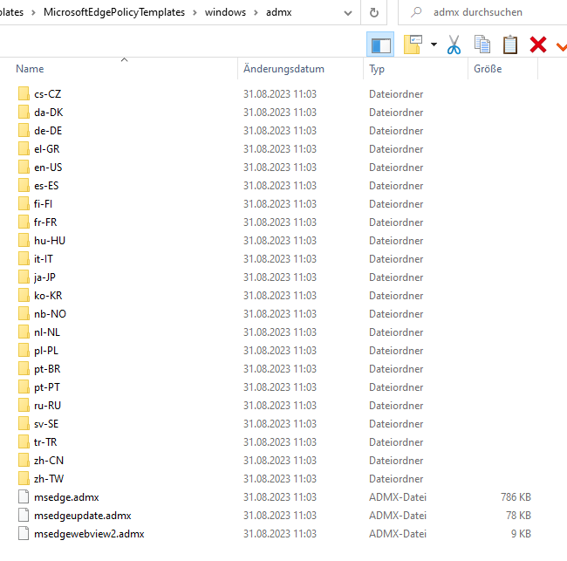Image resolution: width=567 pixels, height=561 pixels.
Task: Select the hu-HU folder icon
Action: pyautogui.click(x=24, y=240)
